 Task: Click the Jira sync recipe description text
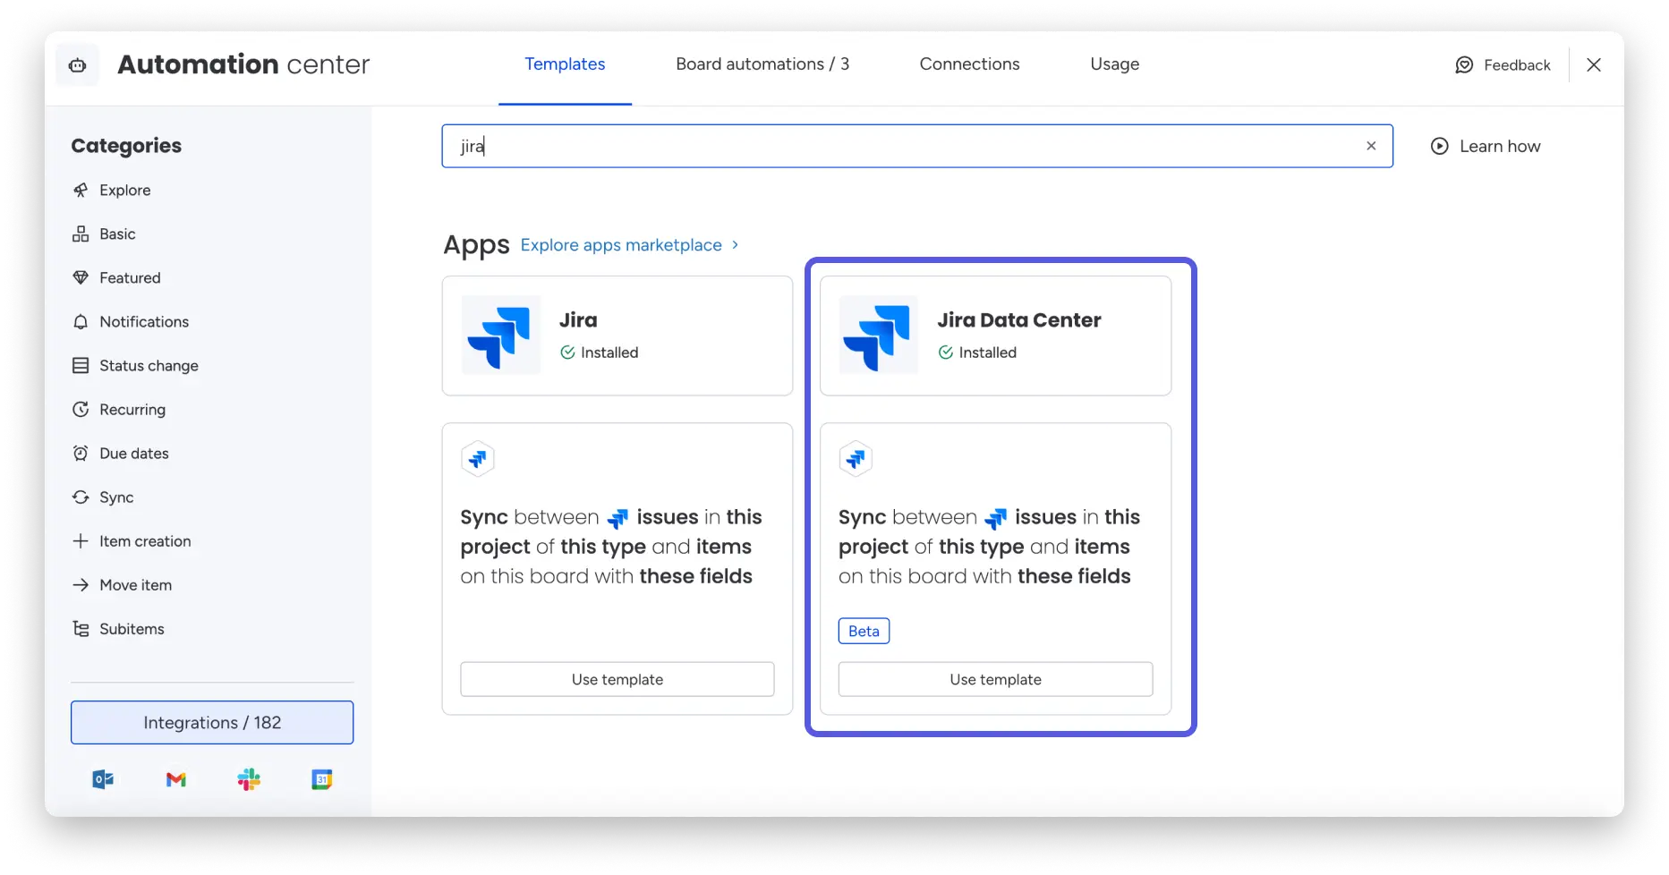click(611, 546)
